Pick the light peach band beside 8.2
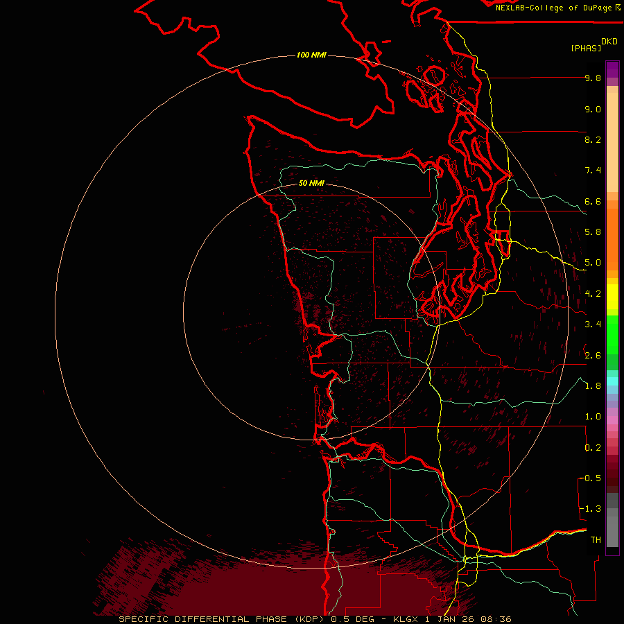The image size is (624, 624). pyautogui.click(x=612, y=142)
